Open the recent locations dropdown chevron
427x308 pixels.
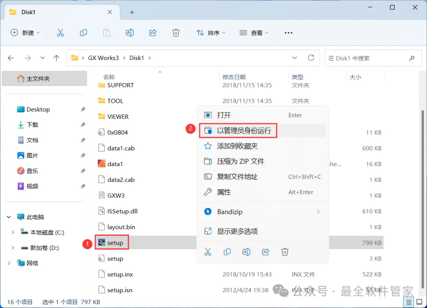[42, 58]
